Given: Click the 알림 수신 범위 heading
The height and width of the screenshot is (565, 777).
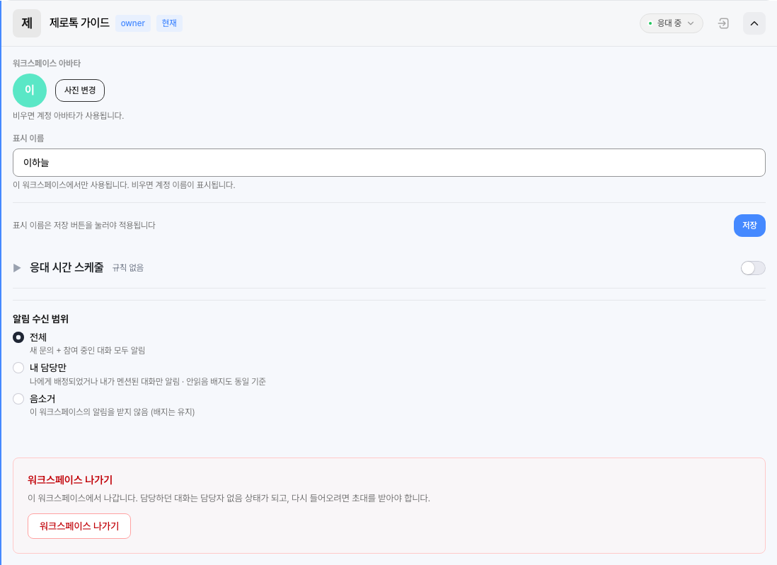Looking at the screenshot, I should pyautogui.click(x=40, y=319).
